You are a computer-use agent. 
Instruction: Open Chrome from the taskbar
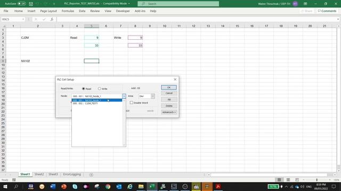108,186
